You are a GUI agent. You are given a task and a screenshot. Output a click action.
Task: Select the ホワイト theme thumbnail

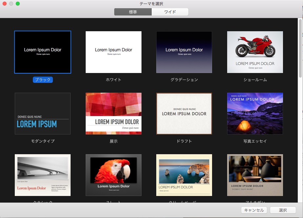(113, 52)
